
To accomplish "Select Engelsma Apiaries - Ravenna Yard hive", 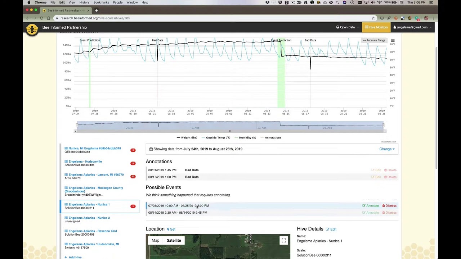I will [x=93, y=231].
